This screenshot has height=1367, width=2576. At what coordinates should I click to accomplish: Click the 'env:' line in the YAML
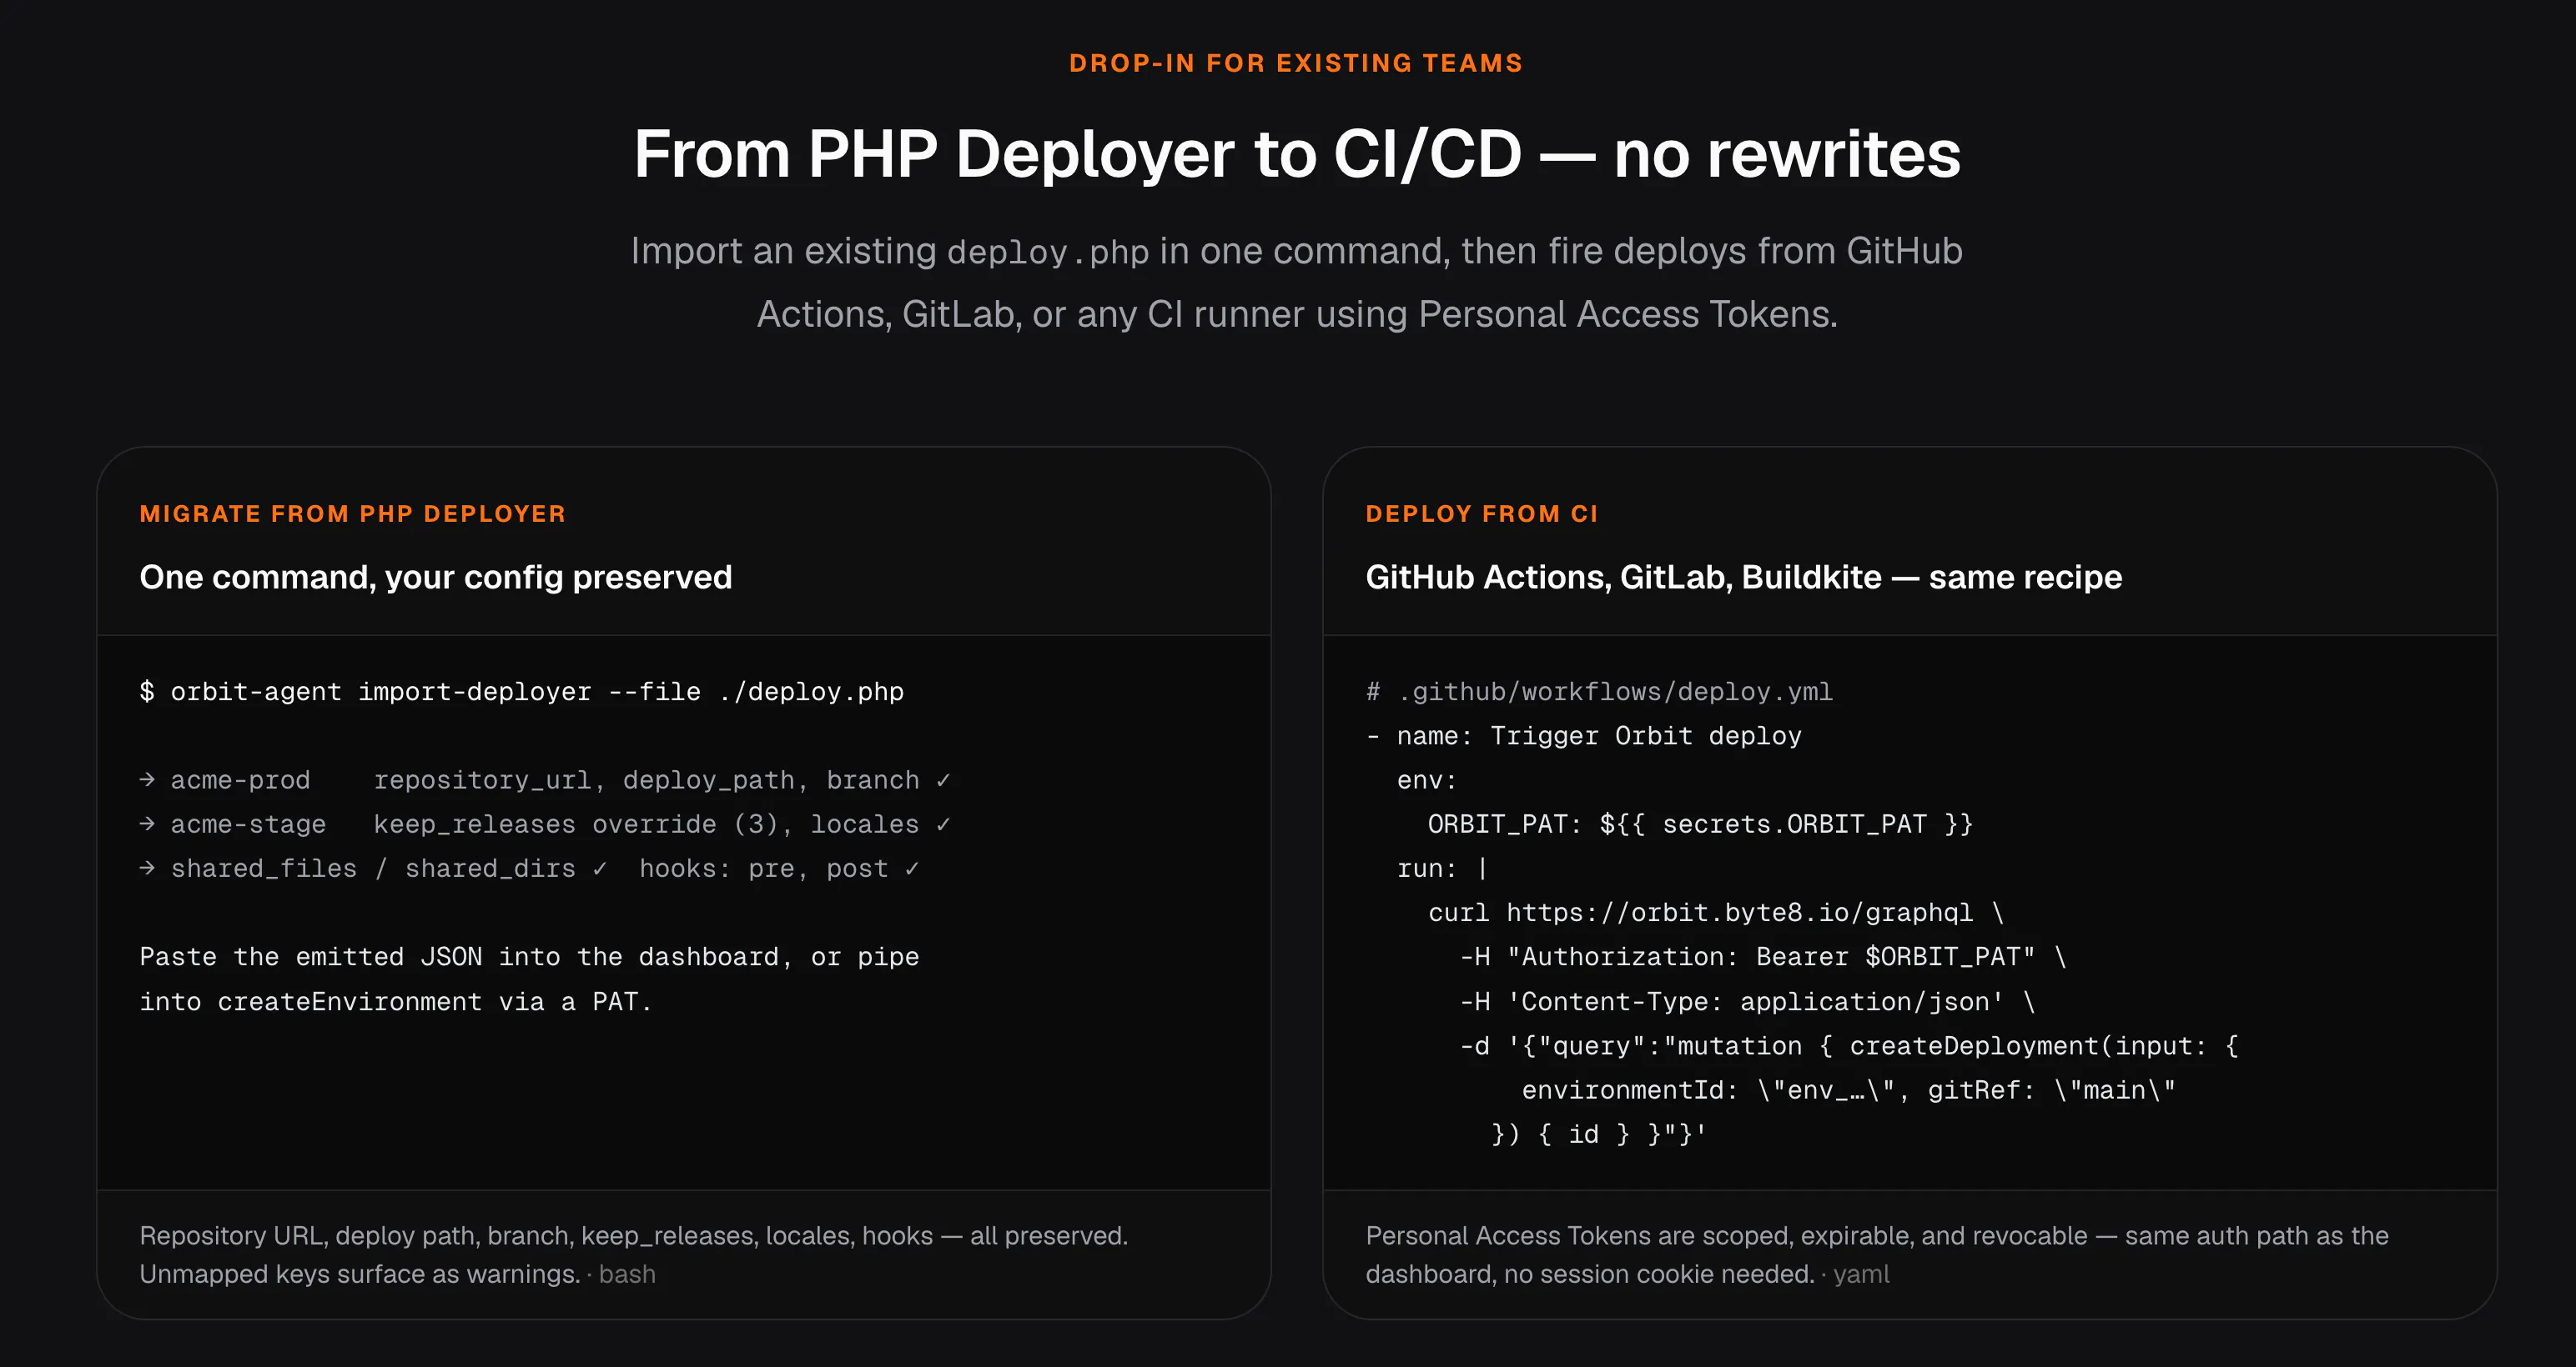point(1427,780)
